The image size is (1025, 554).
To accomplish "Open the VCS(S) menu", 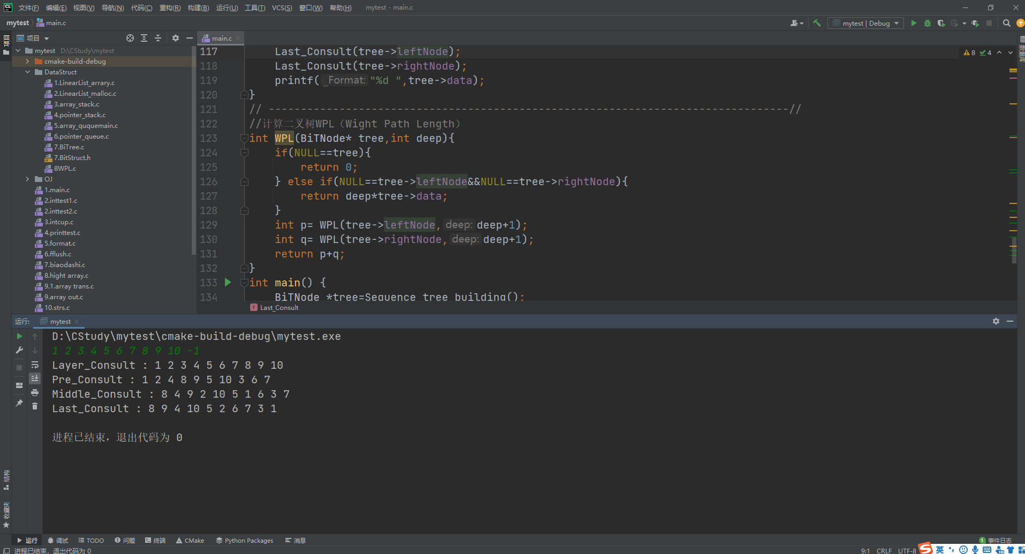I will (x=282, y=7).
